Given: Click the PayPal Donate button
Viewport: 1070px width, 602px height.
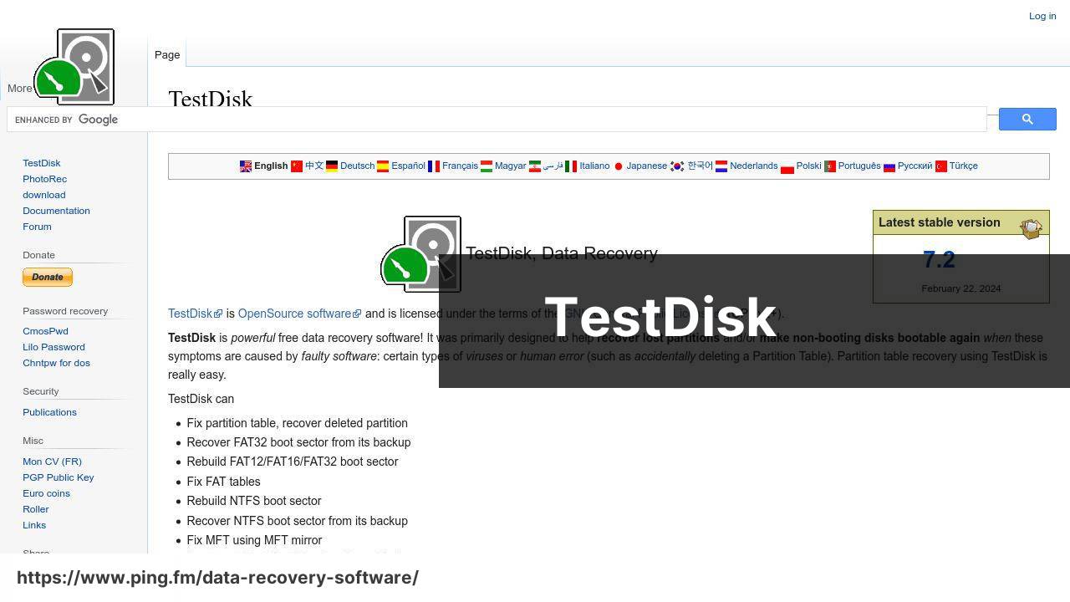Looking at the screenshot, I should coord(48,278).
